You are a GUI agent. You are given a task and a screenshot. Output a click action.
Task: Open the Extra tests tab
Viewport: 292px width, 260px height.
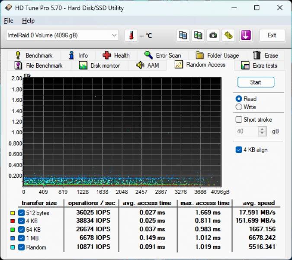259,65
